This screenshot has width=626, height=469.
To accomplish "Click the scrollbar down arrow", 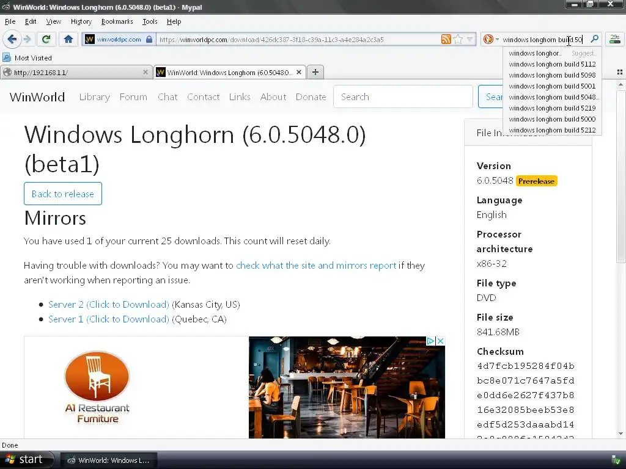I will click(x=620, y=434).
